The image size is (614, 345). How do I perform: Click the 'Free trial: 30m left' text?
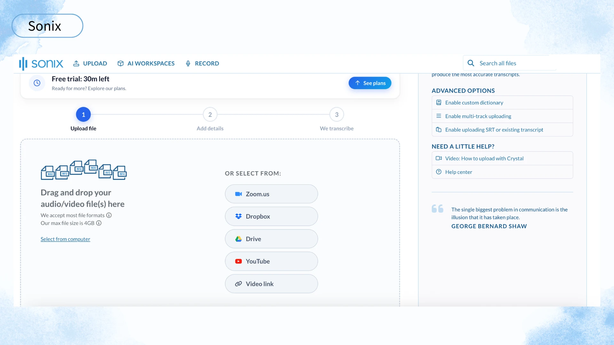[x=81, y=79]
